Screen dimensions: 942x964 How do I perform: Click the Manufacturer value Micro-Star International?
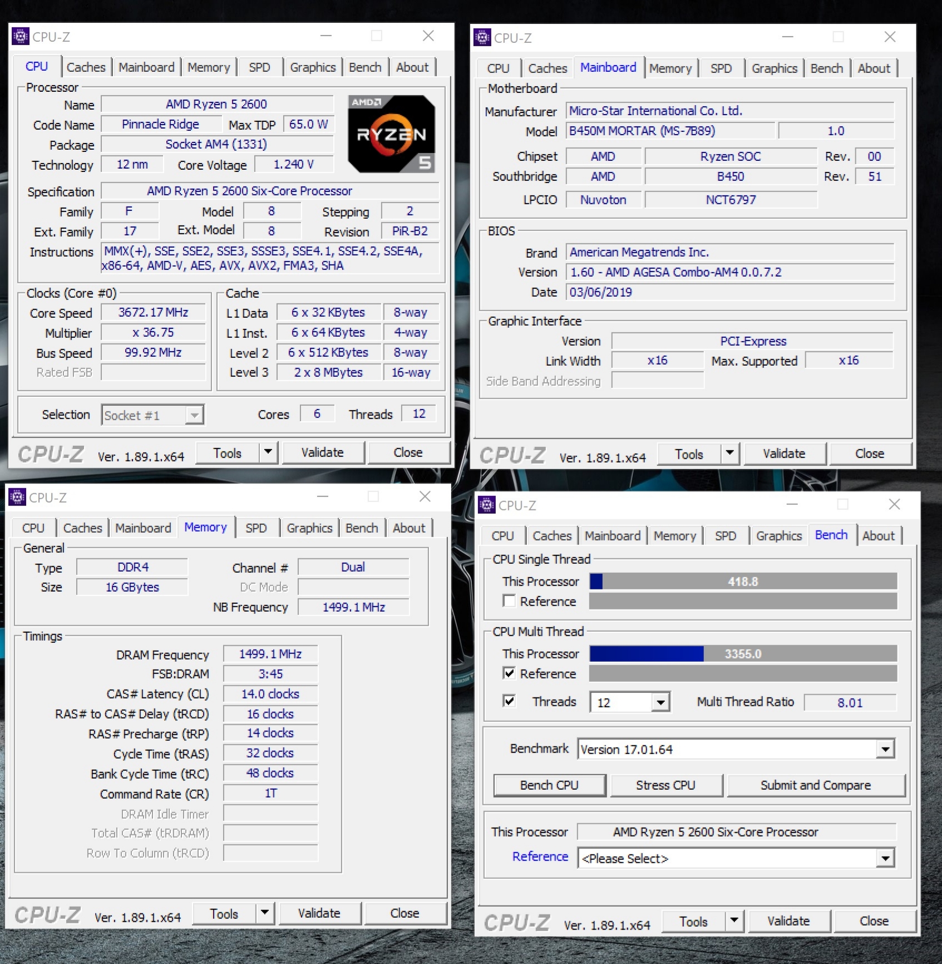(x=730, y=111)
